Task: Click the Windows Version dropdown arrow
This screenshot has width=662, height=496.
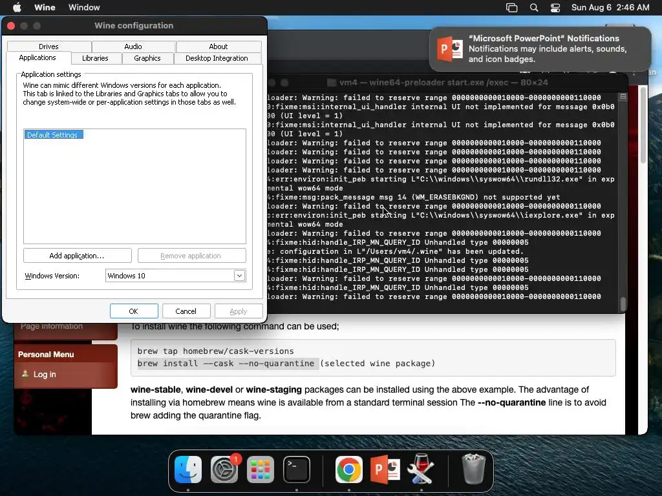Action: click(239, 276)
